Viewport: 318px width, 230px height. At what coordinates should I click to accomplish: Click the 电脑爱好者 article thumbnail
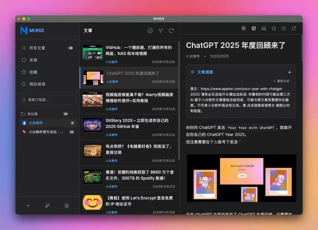(93, 151)
